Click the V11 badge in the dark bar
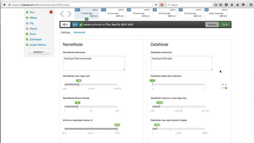Viewport: 254px width, 143px height. 75,25
